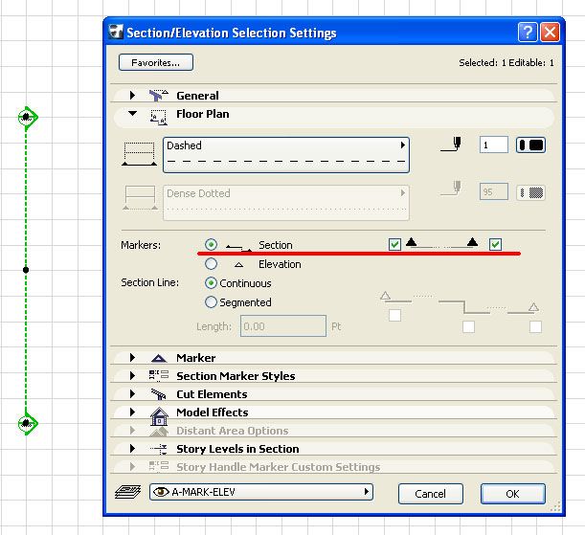The image size is (585, 535).
Task: Close the Section/Elevation Selection Settings dialog
Action: (x=551, y=33)
